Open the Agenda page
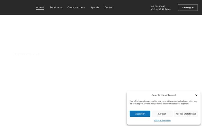Screen dimensions: 202x126 pos(95,8)
